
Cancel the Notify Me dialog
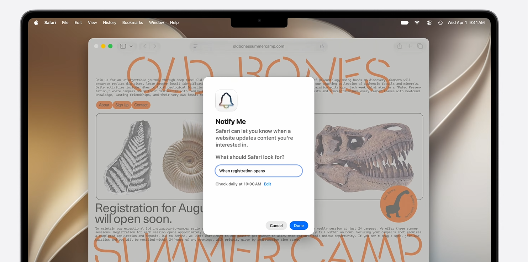click(x=276, y=225)
